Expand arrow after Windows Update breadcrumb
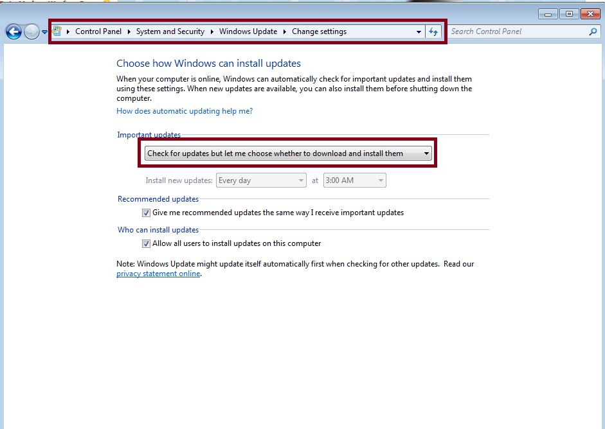Image resolution: width=605 pixels, height=429 pixels. (x=285, y=31)
